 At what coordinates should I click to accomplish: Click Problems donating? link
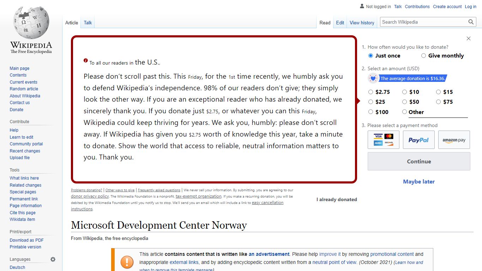[86, 190]
